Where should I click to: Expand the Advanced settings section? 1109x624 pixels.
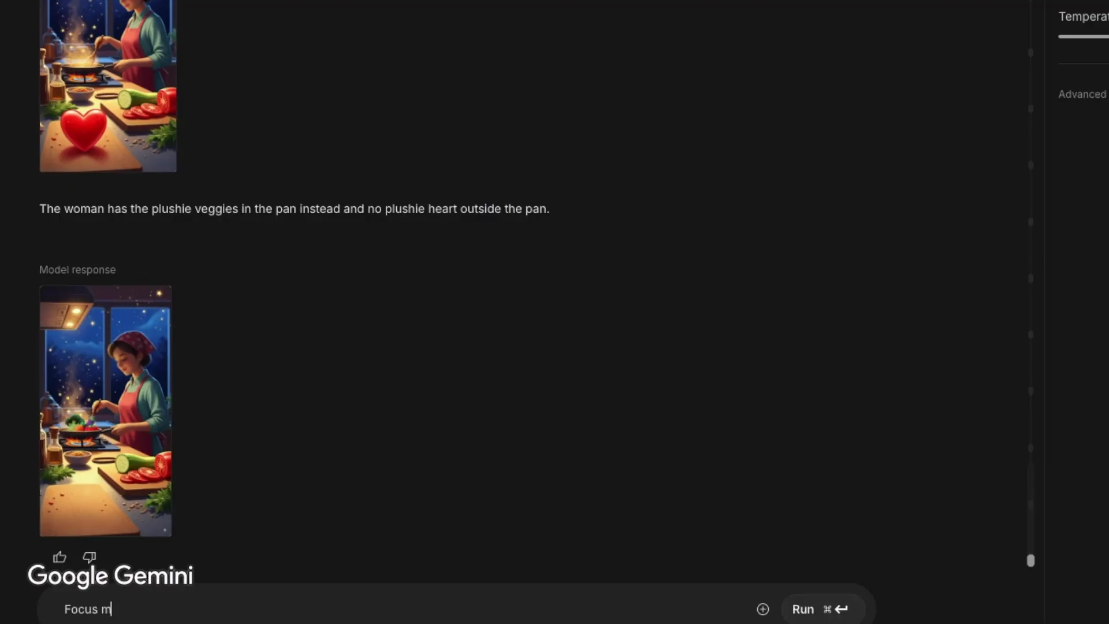coord(1082,94)
